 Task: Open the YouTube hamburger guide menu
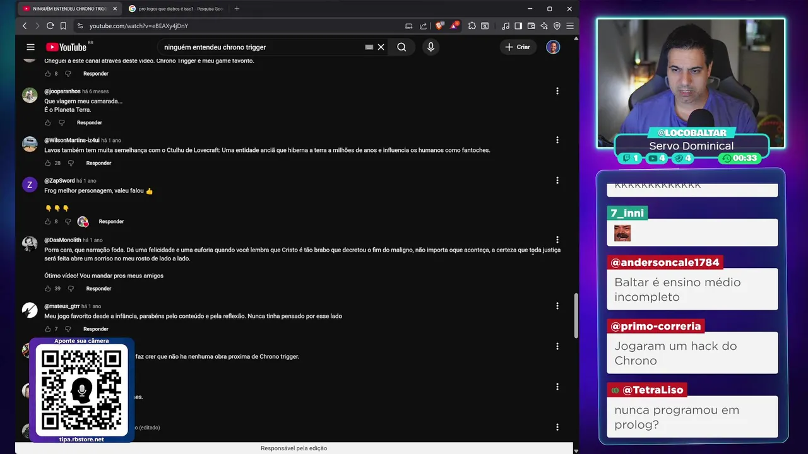(x=30, y=47)
